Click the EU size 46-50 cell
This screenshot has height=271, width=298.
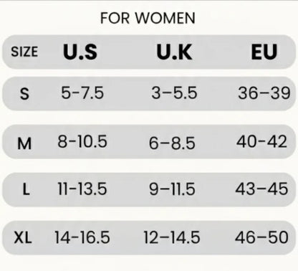point(261,237)
